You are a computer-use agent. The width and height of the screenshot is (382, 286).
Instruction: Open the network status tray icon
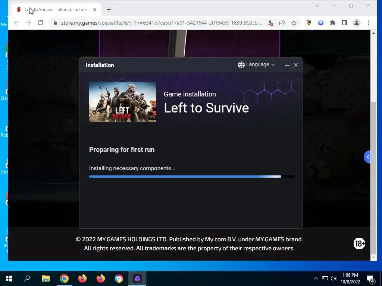coord(325,279)
